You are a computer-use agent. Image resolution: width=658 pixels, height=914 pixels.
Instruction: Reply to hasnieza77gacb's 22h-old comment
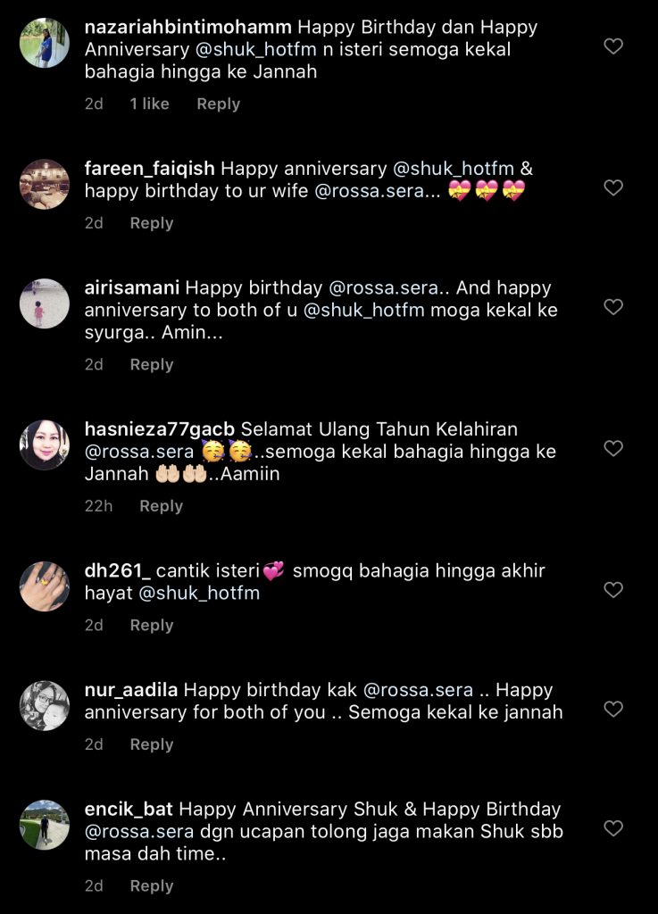[161, 506]
